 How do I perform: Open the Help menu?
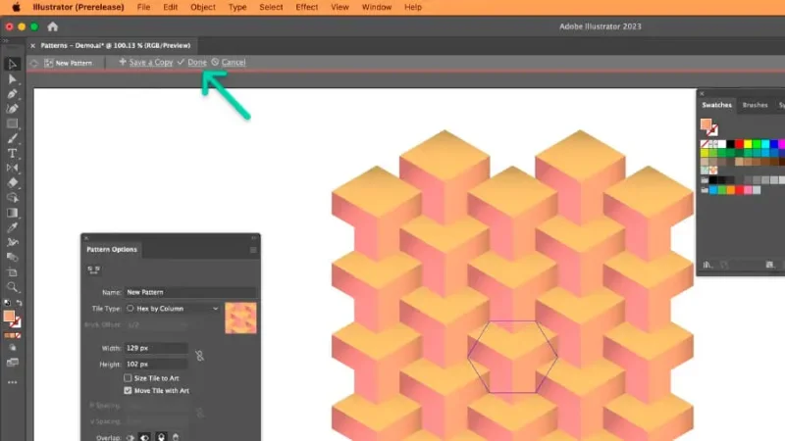pyautogui.click(x=413, y=7)
